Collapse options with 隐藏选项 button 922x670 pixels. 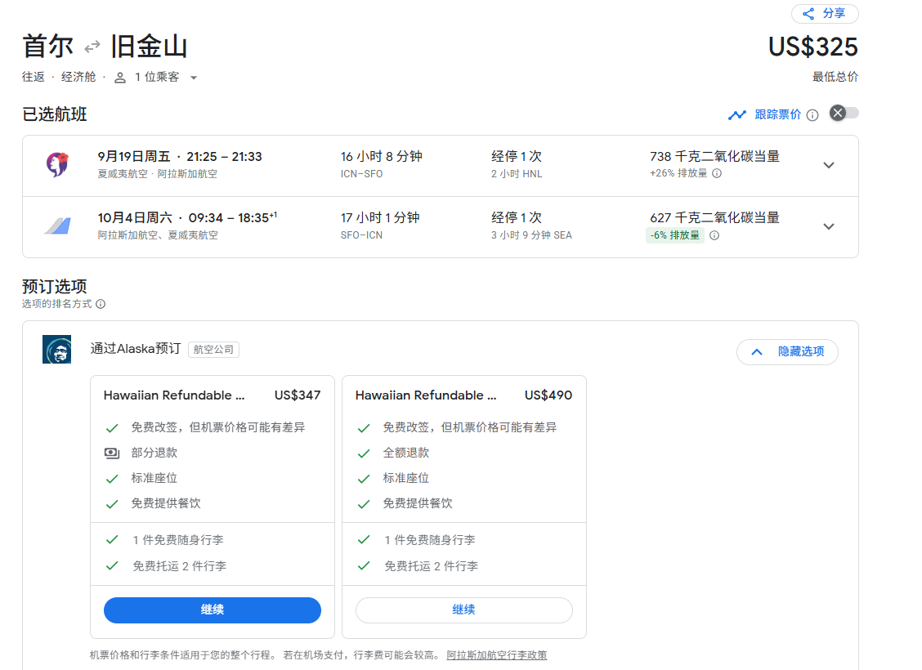(786, 351)
